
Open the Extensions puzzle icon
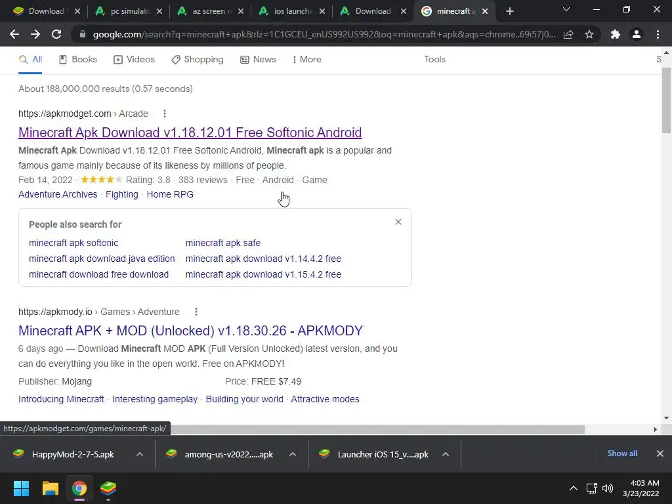[616, 34]
